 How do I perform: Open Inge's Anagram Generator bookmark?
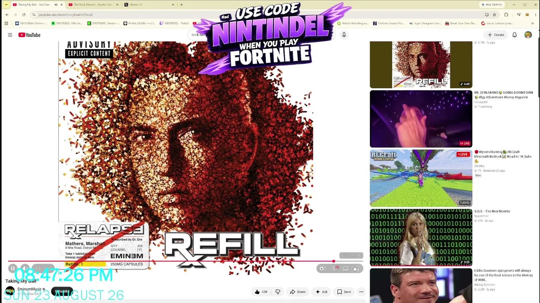coord(426,24)
